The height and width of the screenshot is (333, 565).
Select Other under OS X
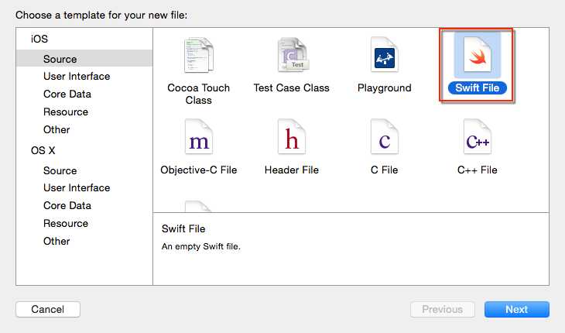(x=56, y=241)
